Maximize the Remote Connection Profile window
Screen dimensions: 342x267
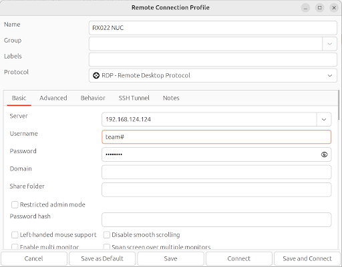coord(320,8)
